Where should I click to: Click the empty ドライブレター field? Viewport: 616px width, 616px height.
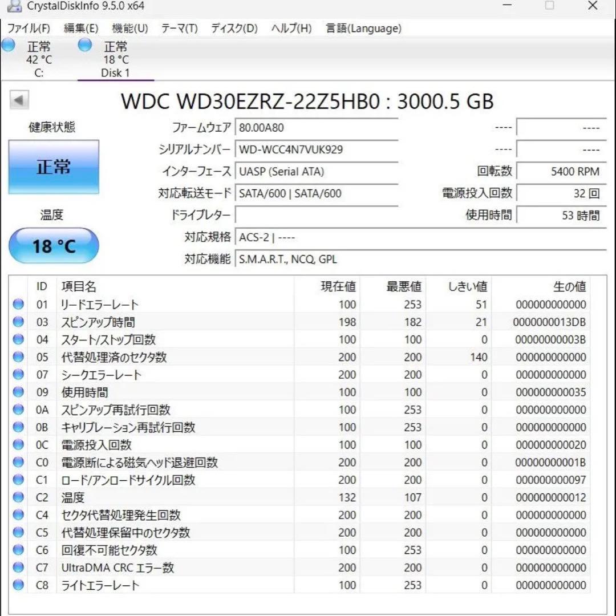317,215
